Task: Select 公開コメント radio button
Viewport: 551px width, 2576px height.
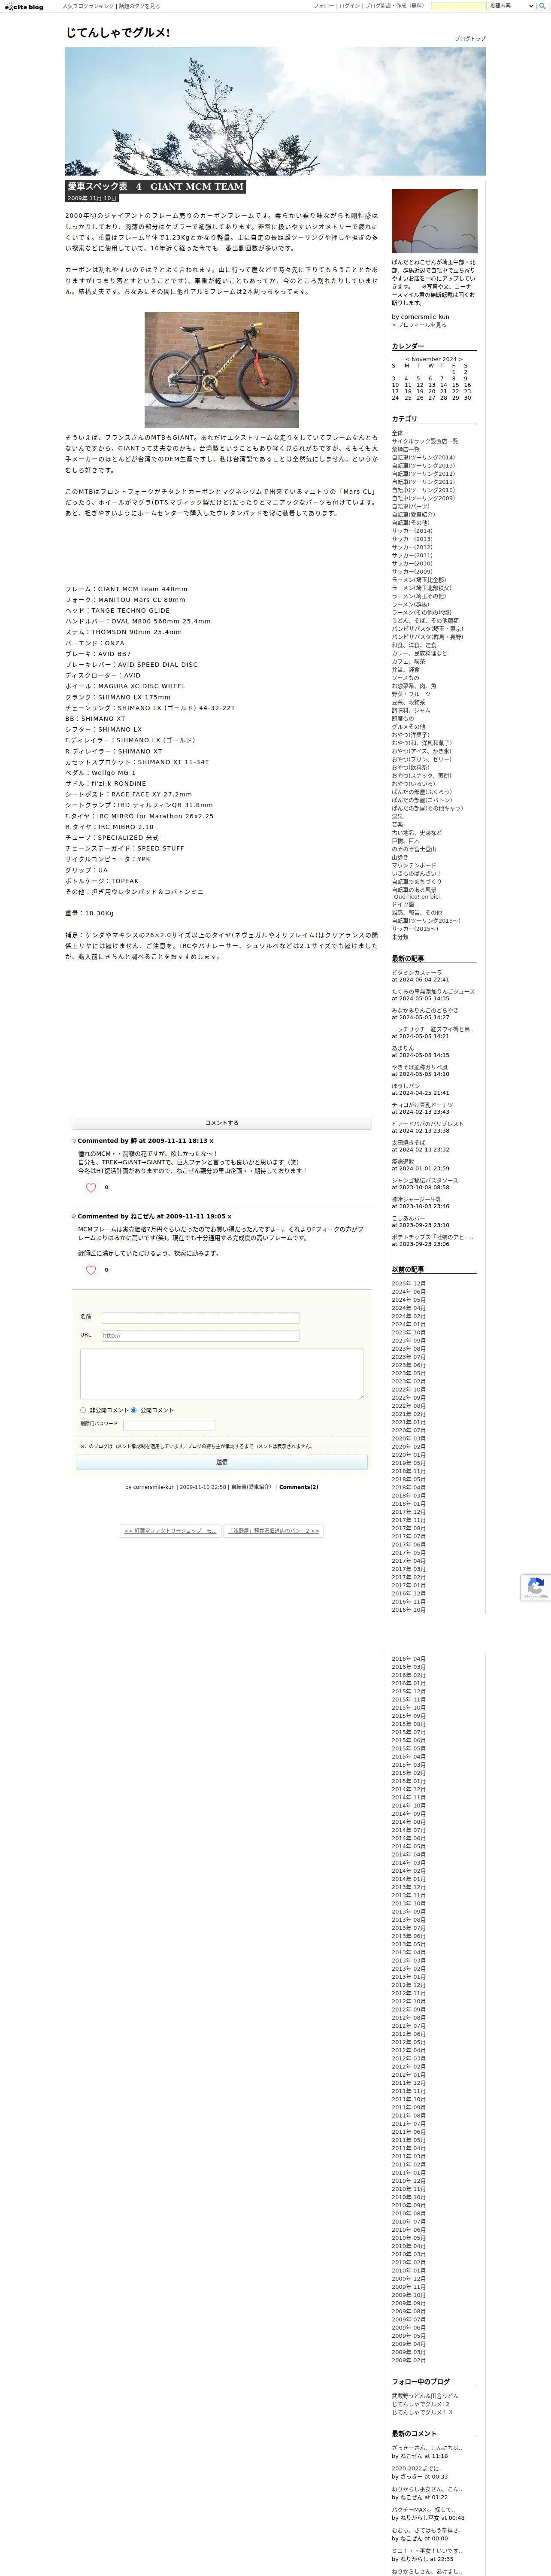Action: [133, 1410]
